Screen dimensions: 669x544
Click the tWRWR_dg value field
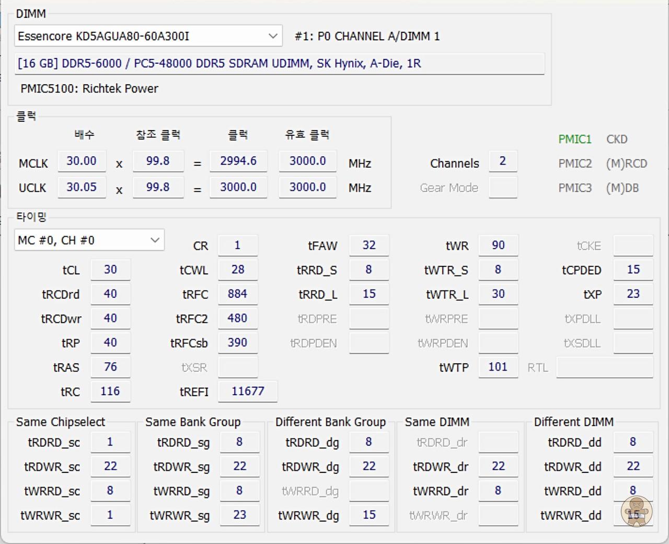(x=369, y=515)
